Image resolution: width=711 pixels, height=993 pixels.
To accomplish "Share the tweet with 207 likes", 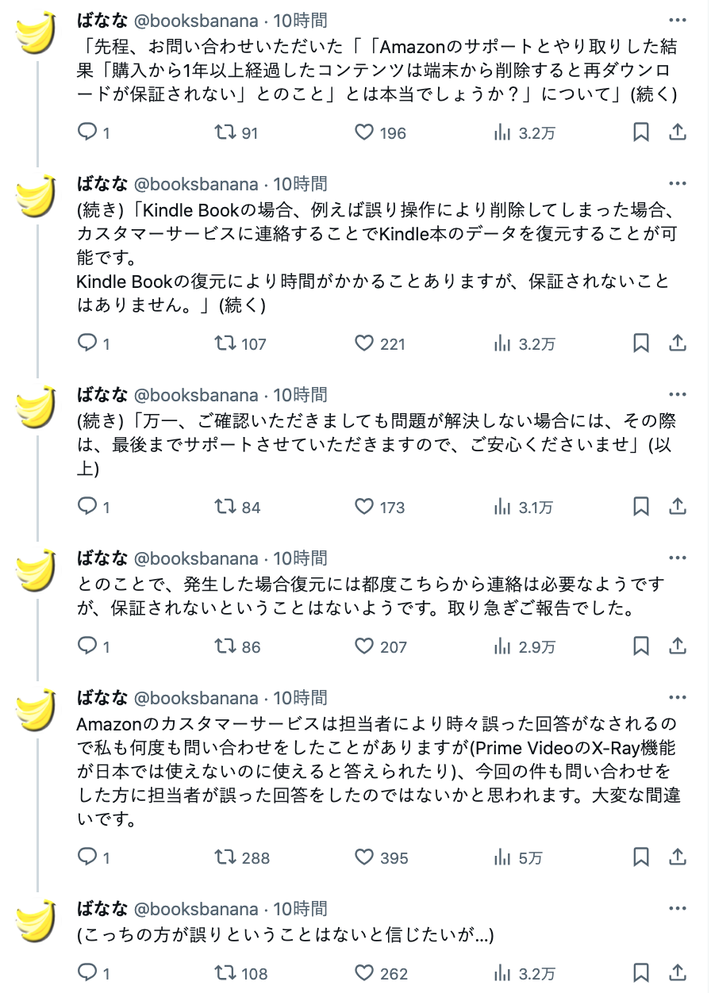I will click(678, 646).
